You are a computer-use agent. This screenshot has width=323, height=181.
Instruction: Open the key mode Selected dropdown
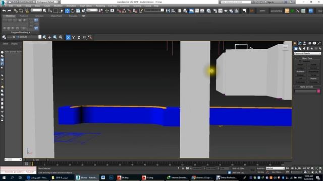275,168
